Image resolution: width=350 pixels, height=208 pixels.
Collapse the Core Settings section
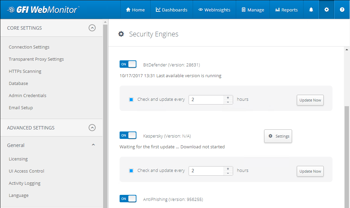[x=92, y=28]
